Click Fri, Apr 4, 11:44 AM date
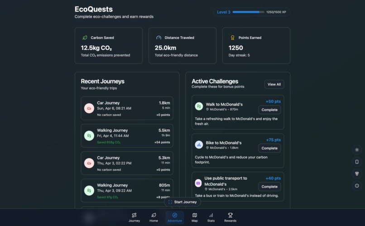 113,136
